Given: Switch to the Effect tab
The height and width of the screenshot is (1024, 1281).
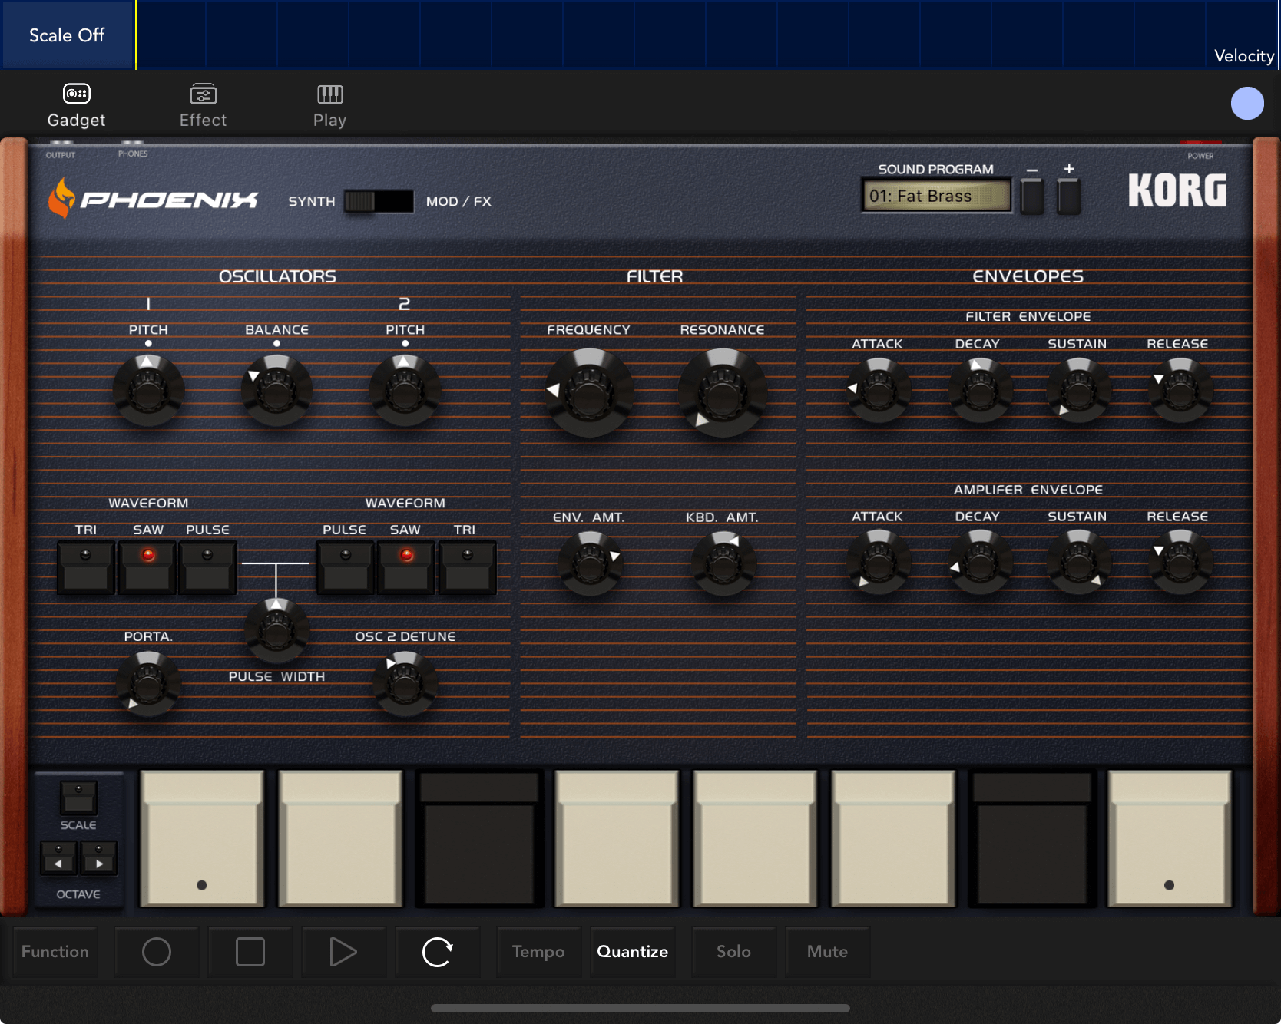Looking at the screenshot, I should coord(203,106).
